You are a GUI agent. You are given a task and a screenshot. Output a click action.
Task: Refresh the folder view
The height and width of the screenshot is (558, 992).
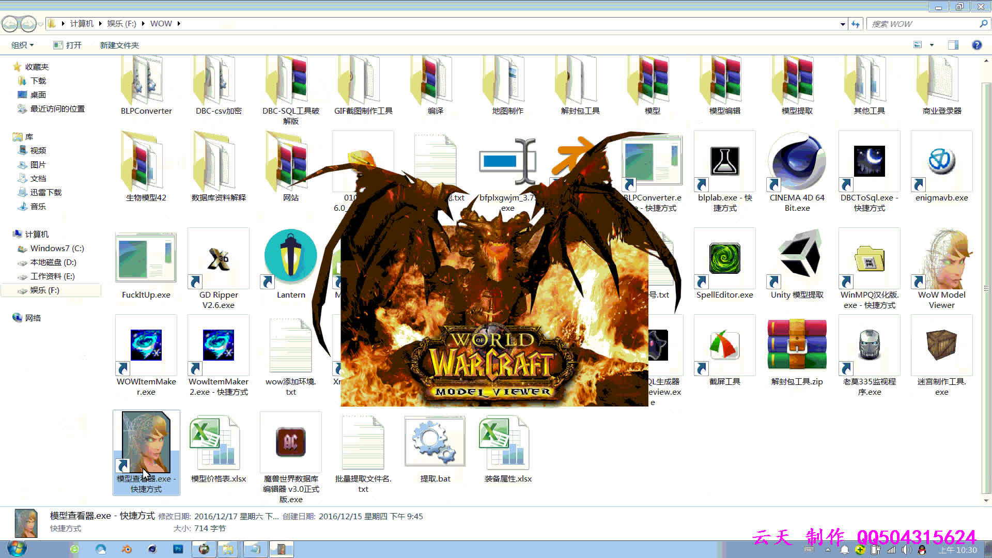pyautogui.click(x=856, y=24)
